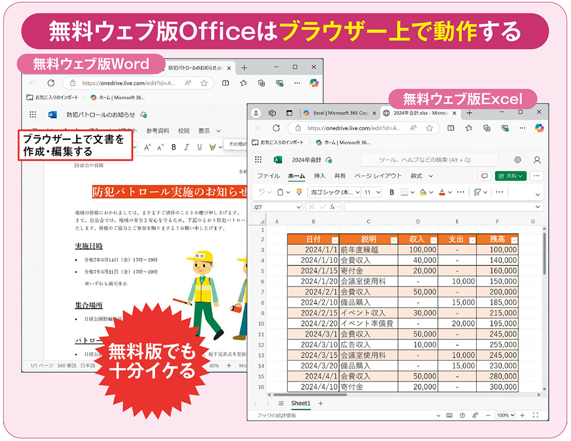The width and height of the screenshot is (571, 441).
Task: Toggle the 残高 column filter button
Action: point(514,240)
